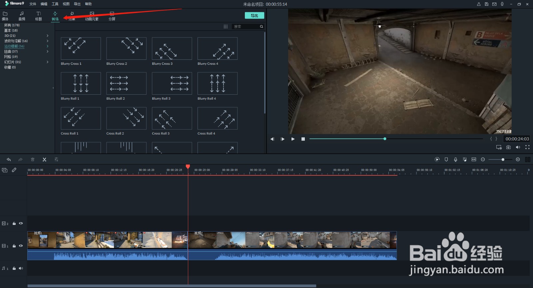Click the render preview icon
This screenshot has width=533, height=288.
437,159
